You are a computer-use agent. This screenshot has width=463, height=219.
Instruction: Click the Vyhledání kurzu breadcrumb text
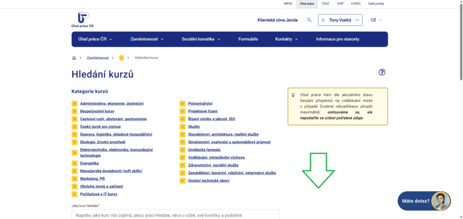(146, 58)
